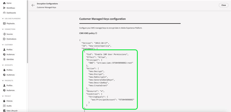231x112 pixels.
Task: Collapse the Privacy section chevron
Action: coord(3,96)
